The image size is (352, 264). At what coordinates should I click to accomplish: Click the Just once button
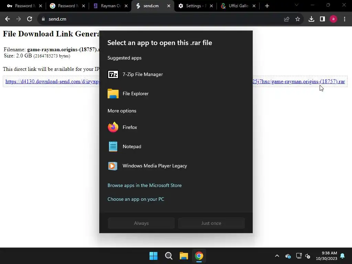coord(211,223)
